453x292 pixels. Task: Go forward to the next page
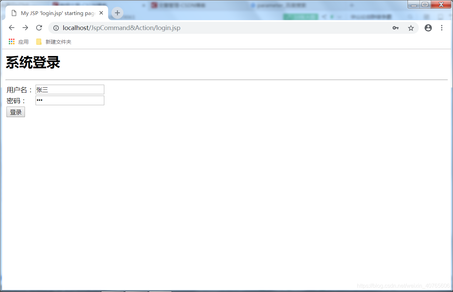coord(25,28)
